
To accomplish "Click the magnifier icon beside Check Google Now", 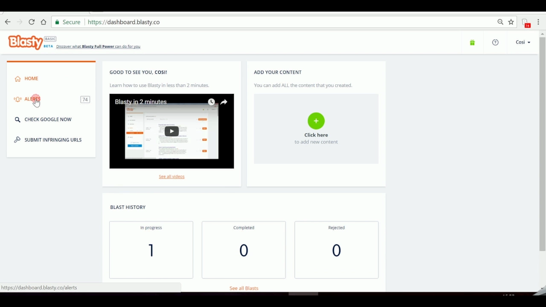I will point(17,119).
